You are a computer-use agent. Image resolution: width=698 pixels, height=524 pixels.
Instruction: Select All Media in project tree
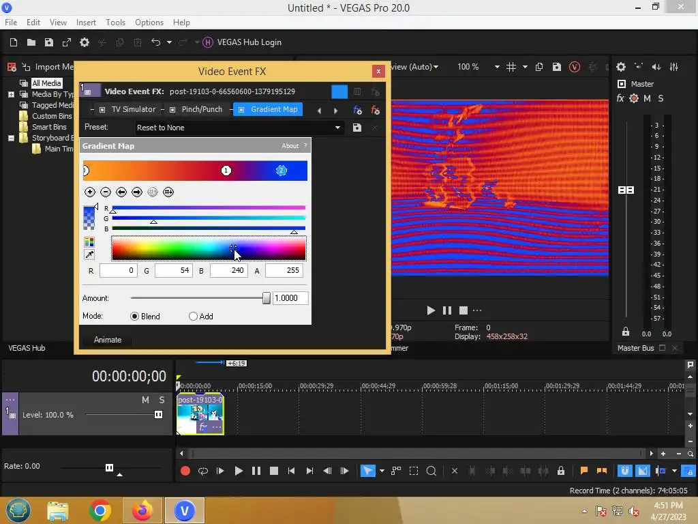point(47,83)
